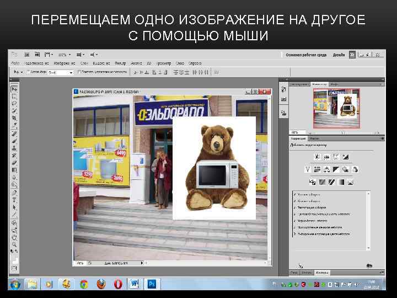Open the Изображение menu
The height and width of the screenshot is (298, 397).
pyautogui.click(x=65, y=63)
